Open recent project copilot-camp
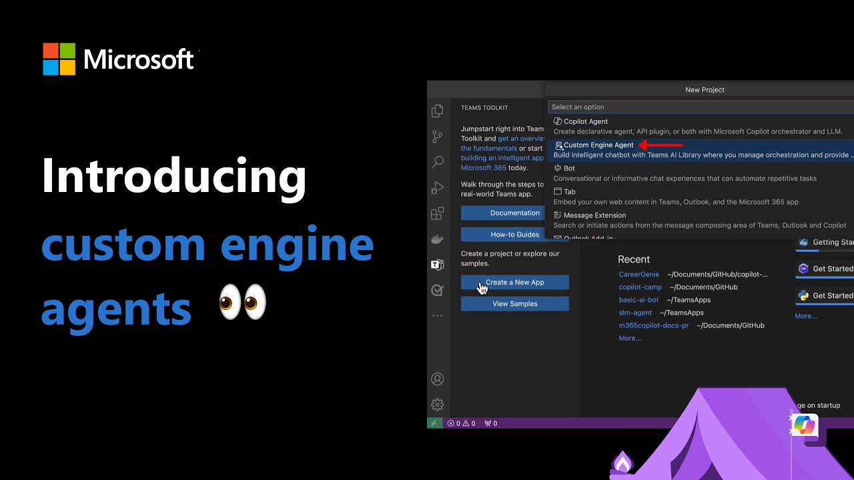Screen dimensions: 854x480 click(x=640, y=287)
